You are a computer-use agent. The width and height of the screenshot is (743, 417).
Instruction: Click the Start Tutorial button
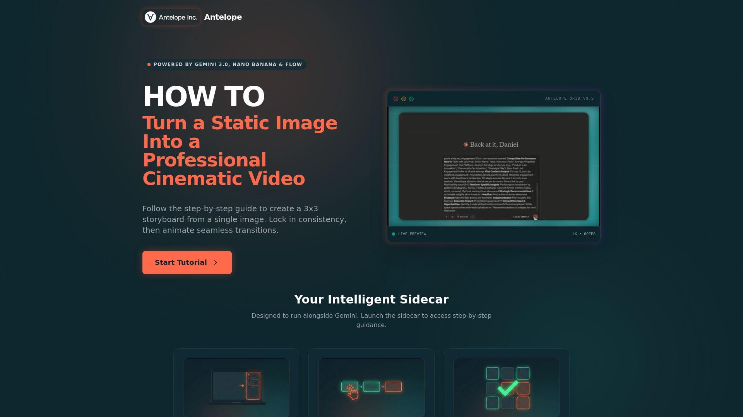(187, 263)
